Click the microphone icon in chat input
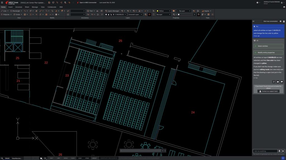This screenshot has height=160, width=286. (279, 151)
